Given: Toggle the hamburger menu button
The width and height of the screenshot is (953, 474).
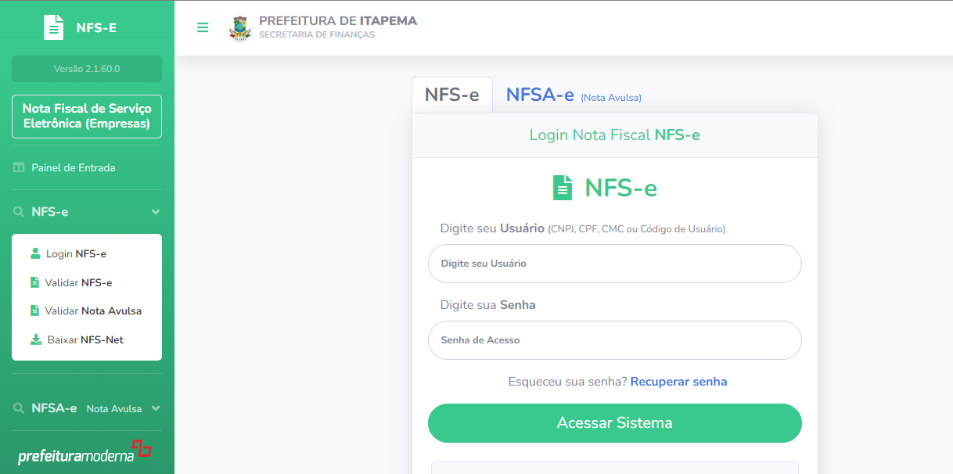Looking at the screenshot, I should click(203, 27).
